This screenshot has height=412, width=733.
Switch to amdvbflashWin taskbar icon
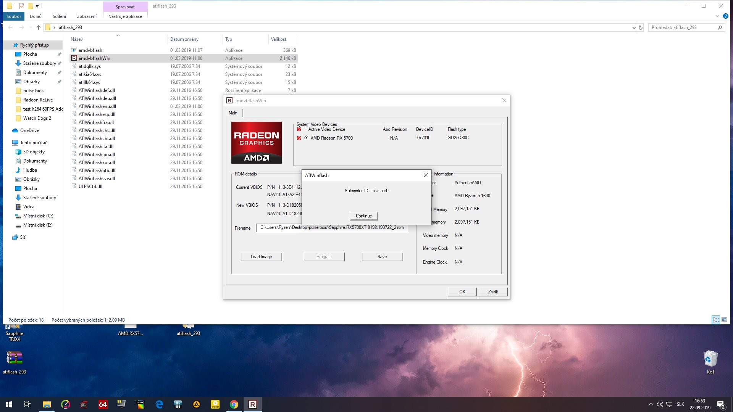click(253, 404)
